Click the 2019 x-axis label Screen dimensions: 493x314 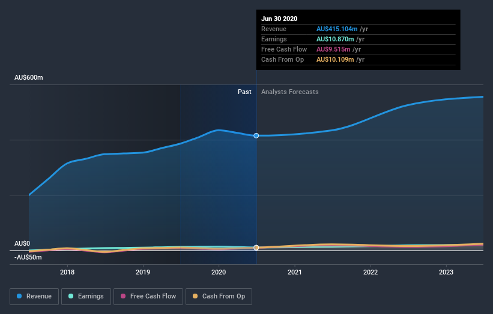coord(143,272)
